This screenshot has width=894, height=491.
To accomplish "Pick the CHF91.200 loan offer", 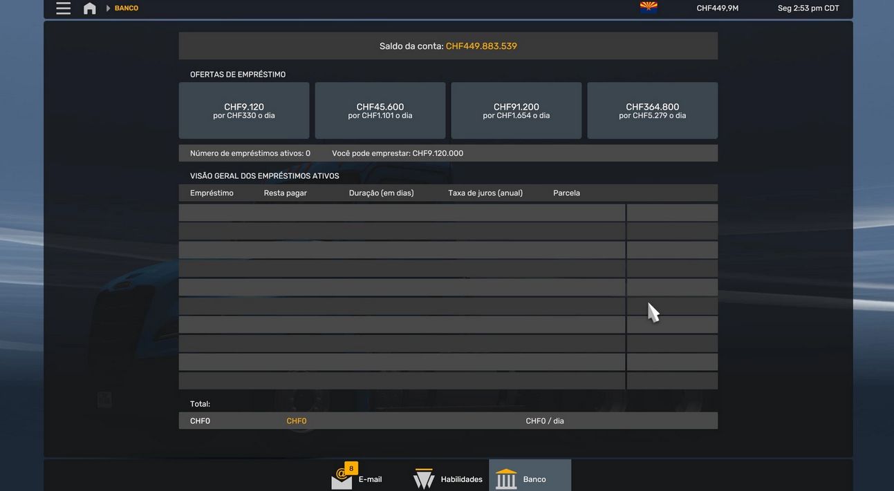I will (x=516, y=110).
